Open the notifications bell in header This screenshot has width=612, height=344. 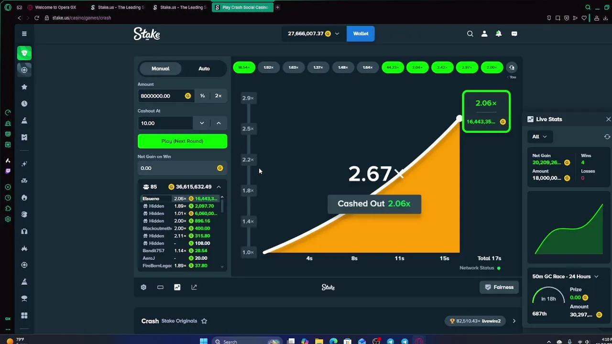(499, 33)
